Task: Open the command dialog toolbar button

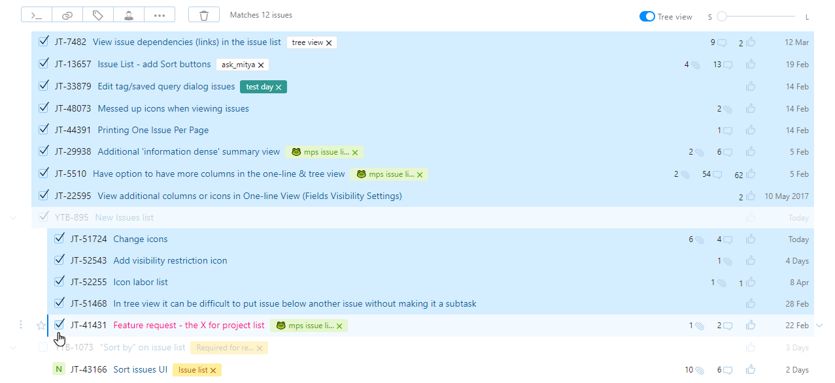Action: pos(37,15)
